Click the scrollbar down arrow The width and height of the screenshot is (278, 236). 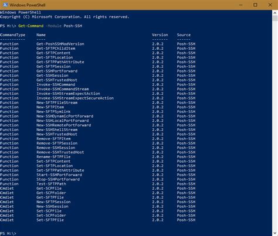pos(275,233)
